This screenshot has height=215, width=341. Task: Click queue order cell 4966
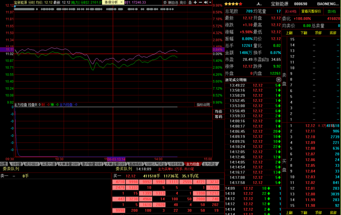146,199
